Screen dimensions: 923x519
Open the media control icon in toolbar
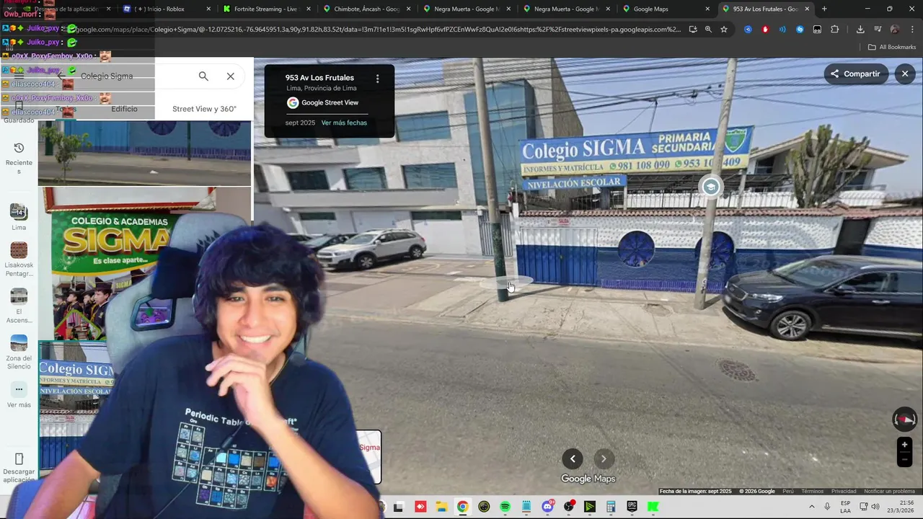pyautogui.click(x=878, y=30)
